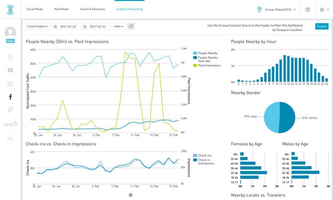Select the Facebook sidebar icon
The image size is (333, 200).
[10, 97]
